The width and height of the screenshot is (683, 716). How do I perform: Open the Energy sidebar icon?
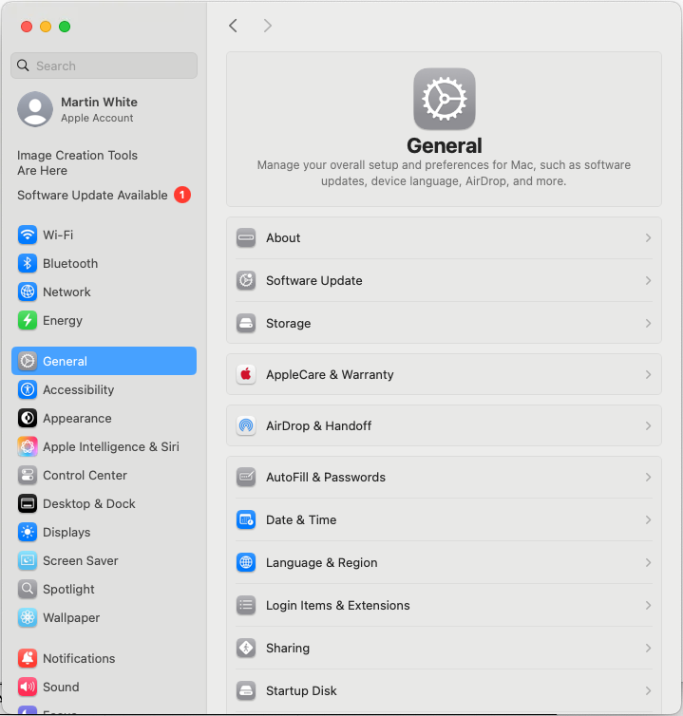(28, 320)
